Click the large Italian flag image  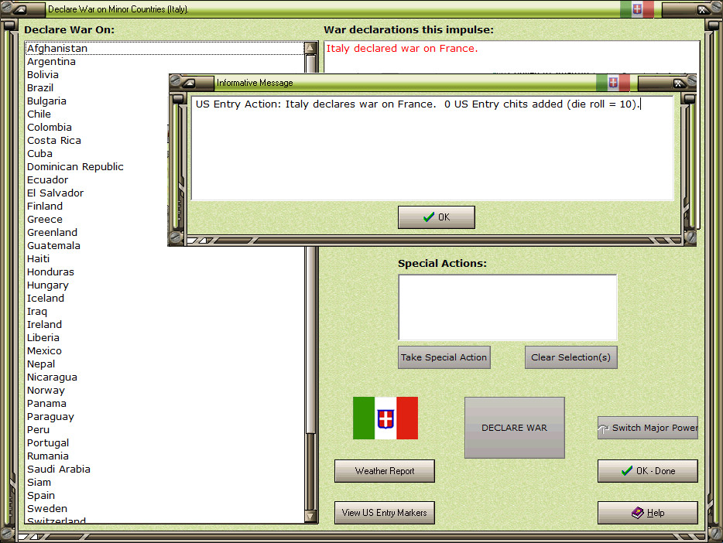(x=385, y=418)
